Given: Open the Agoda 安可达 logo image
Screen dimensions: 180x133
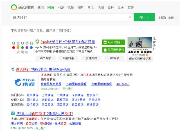Looking at the screenshot, I should click(x=22, y=47).
